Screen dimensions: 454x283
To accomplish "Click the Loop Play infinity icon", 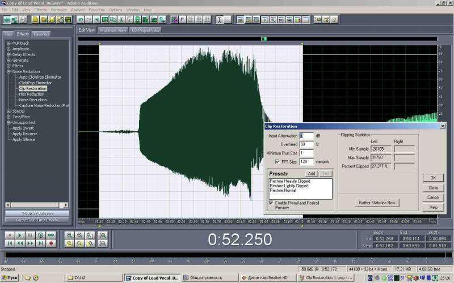I will (51, 235).
